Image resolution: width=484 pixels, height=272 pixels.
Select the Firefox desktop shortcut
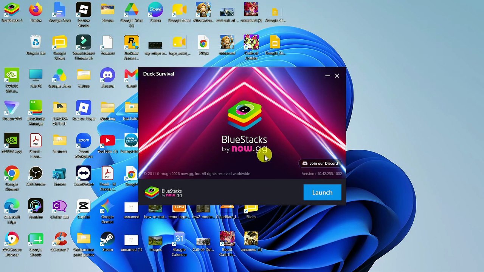36,12
